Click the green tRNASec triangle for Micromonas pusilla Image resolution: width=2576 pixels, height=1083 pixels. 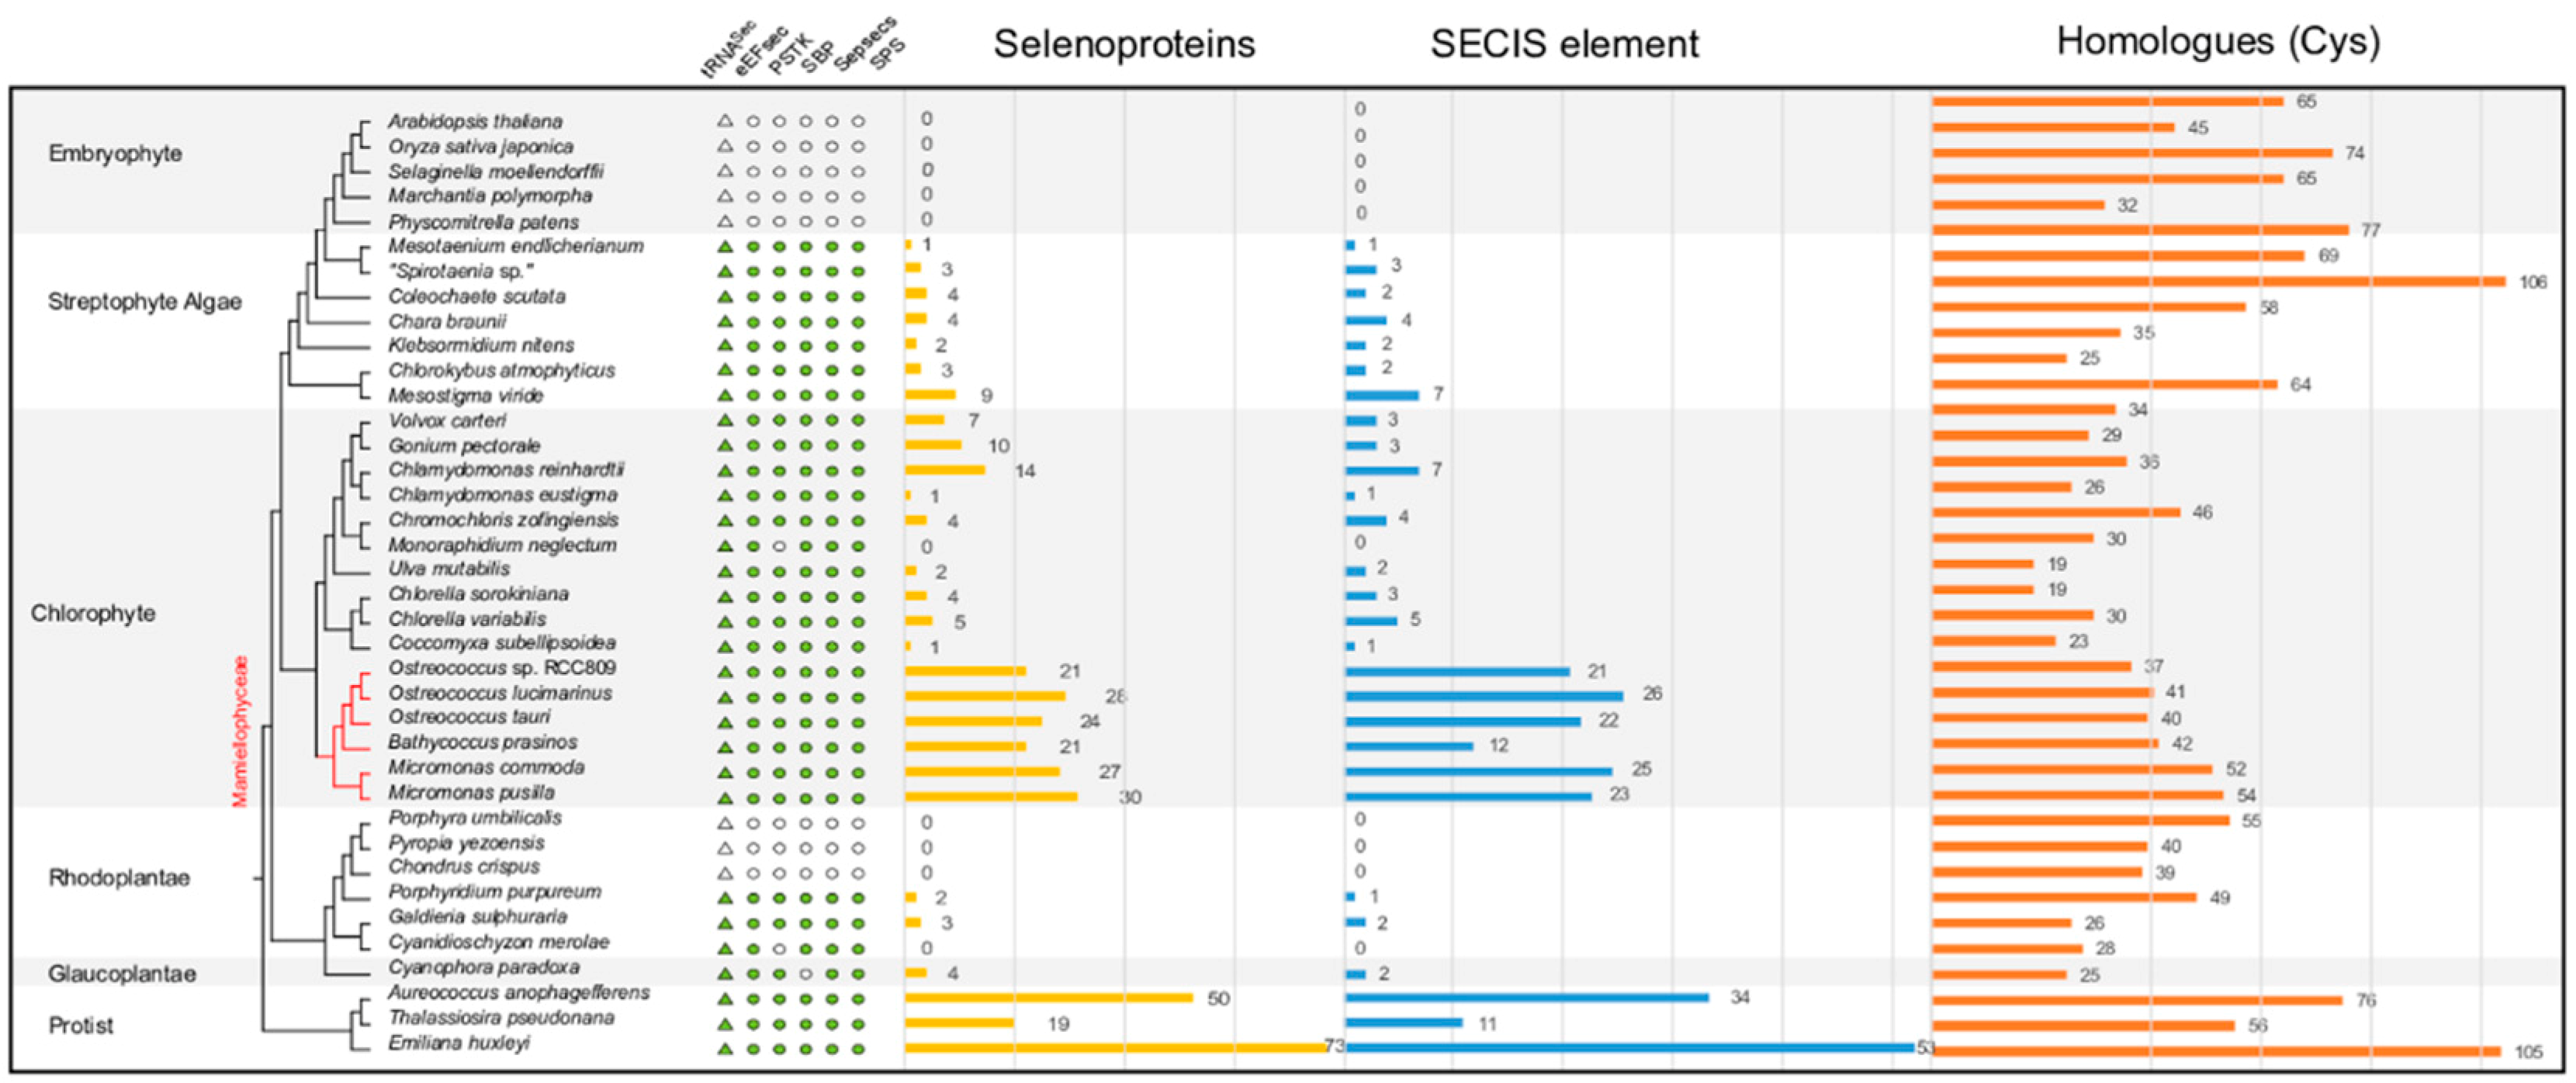click(725, 798)
